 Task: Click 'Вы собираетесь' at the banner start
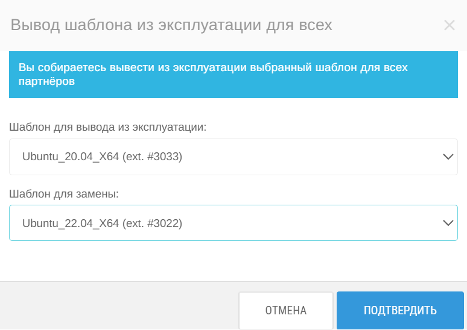[x=62, y=68]
